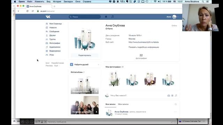Click the Wi-Fi icon in menu bar

(155, 1)
